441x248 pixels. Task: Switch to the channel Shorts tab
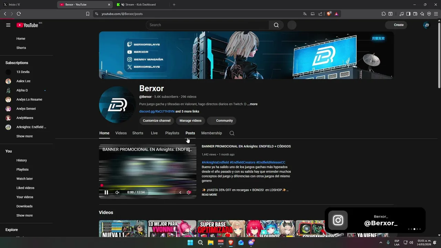[x=138, y=133]
